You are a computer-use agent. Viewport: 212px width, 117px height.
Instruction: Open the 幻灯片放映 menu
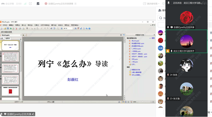coord(45,25)
